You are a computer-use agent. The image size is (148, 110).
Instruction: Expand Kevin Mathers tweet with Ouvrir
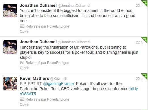[24, 104]
